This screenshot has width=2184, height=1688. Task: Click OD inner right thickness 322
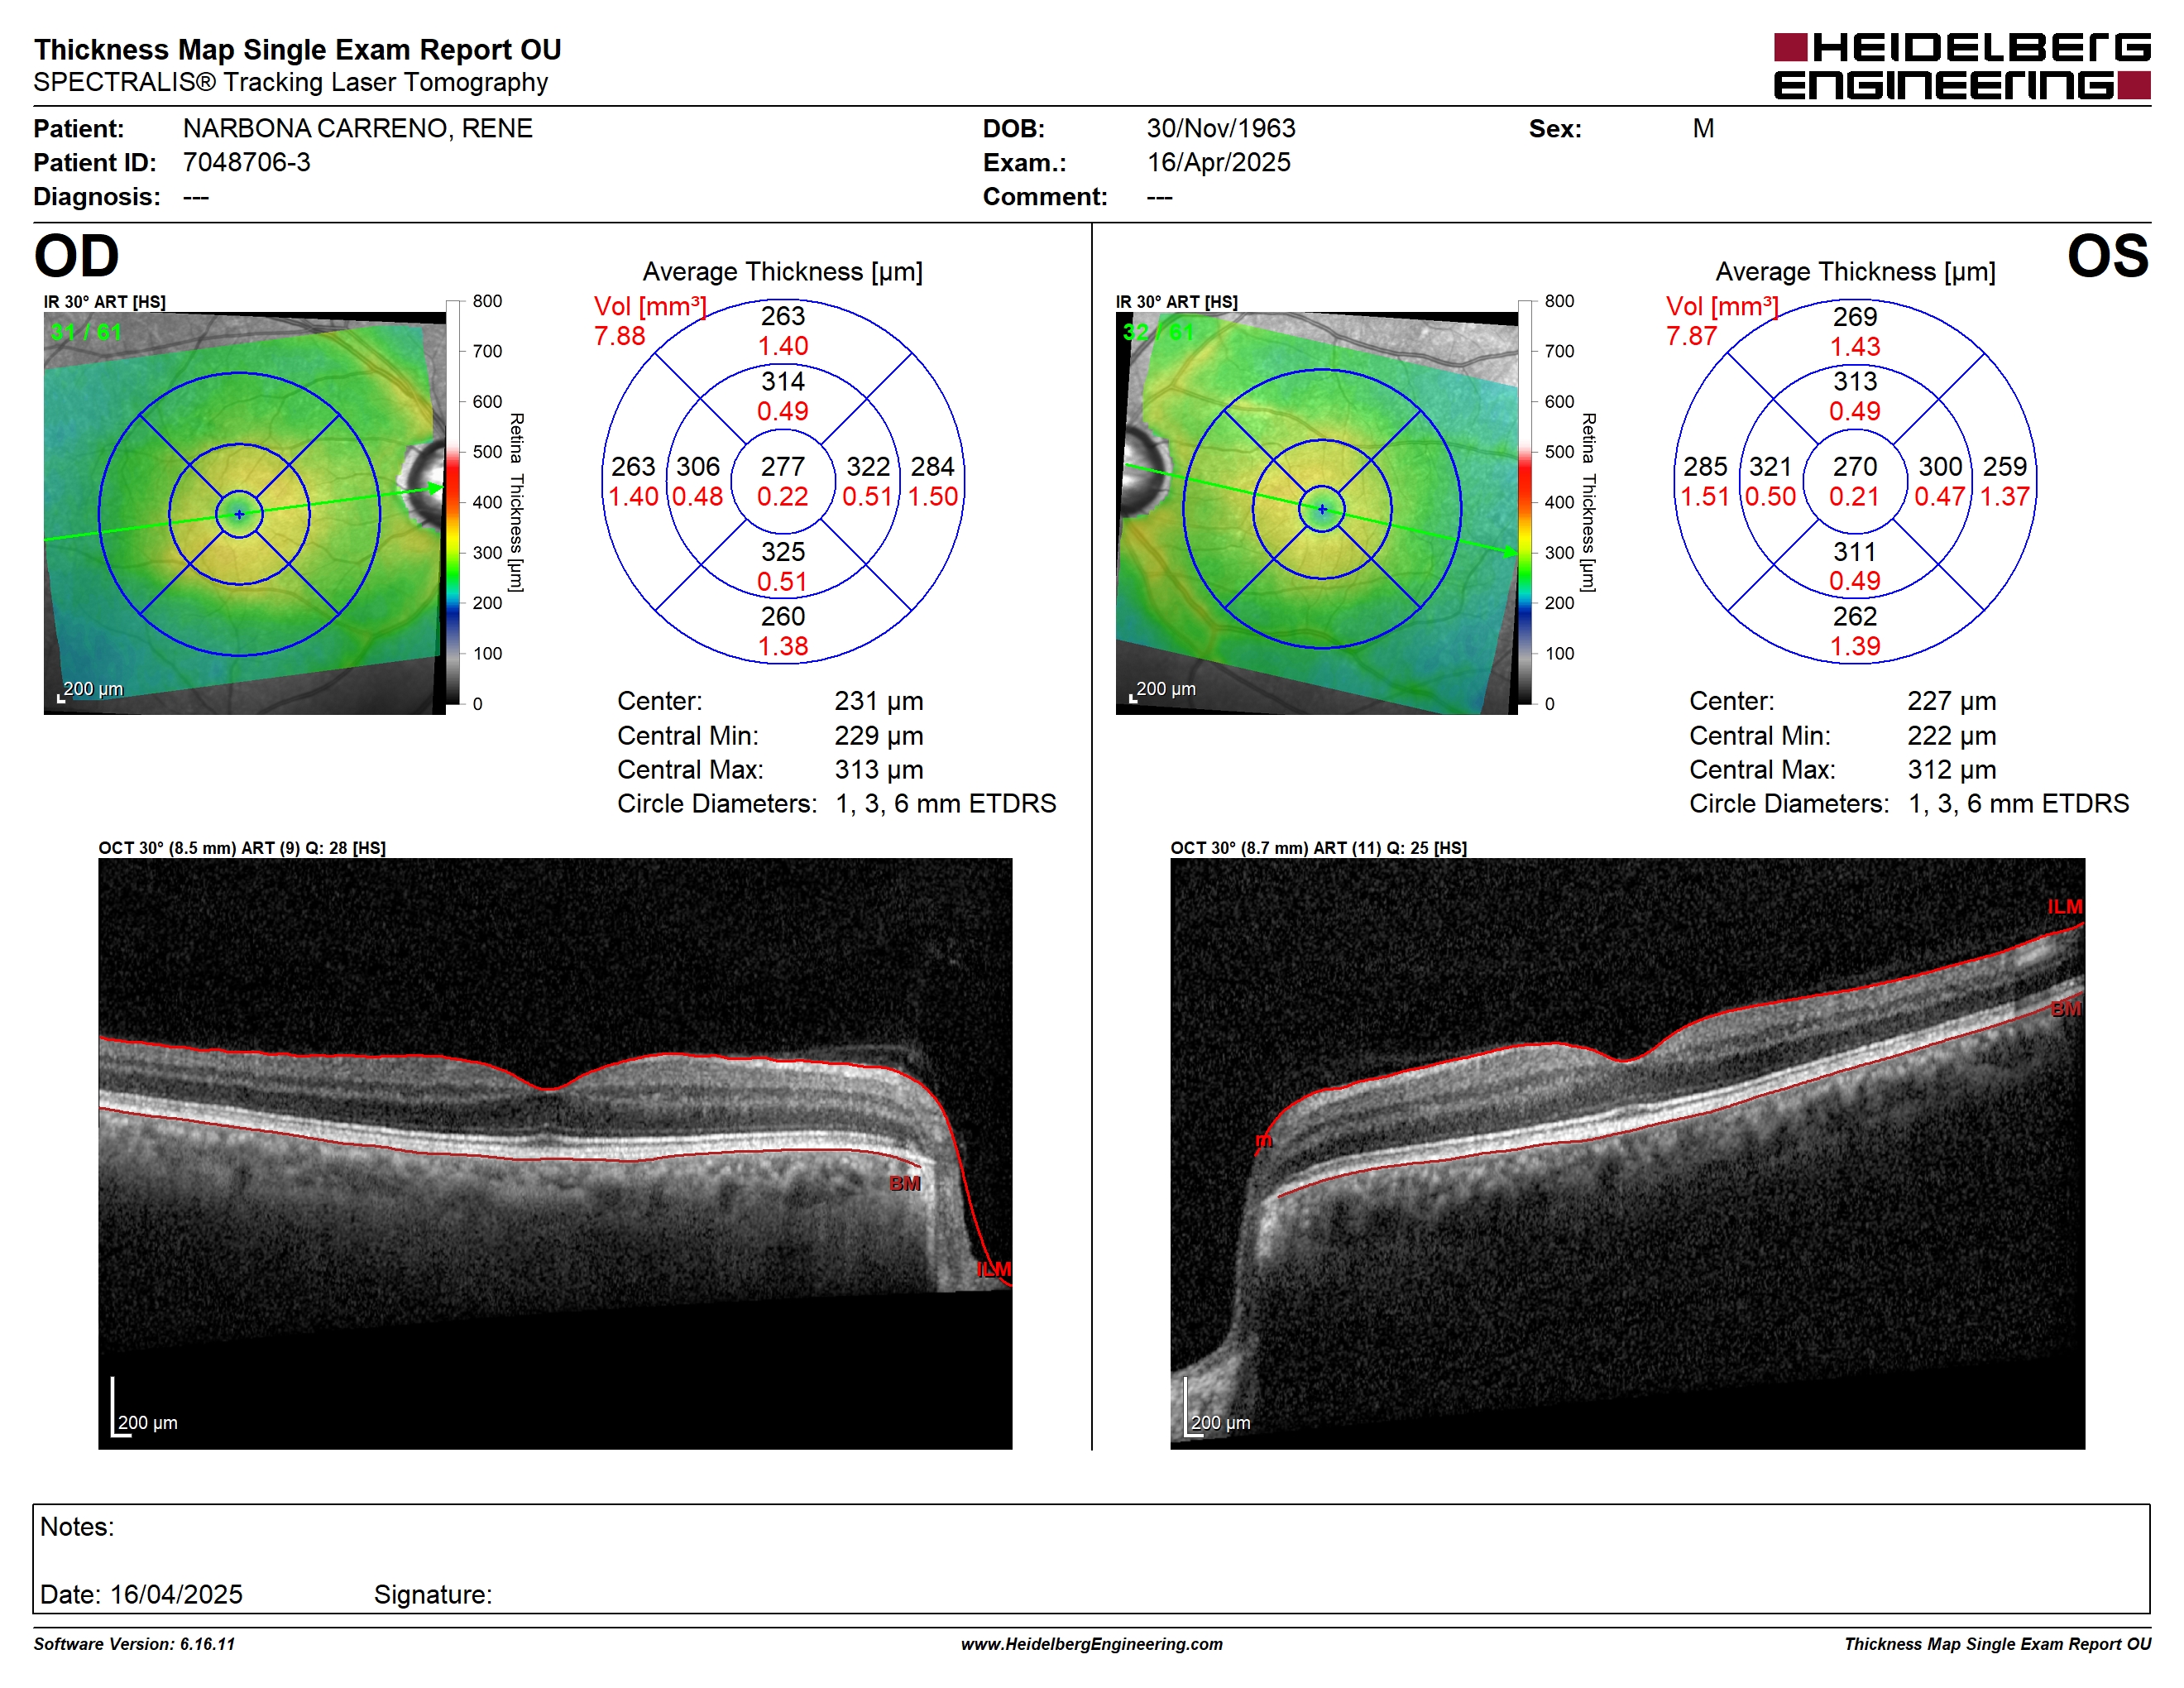(867, 467)
